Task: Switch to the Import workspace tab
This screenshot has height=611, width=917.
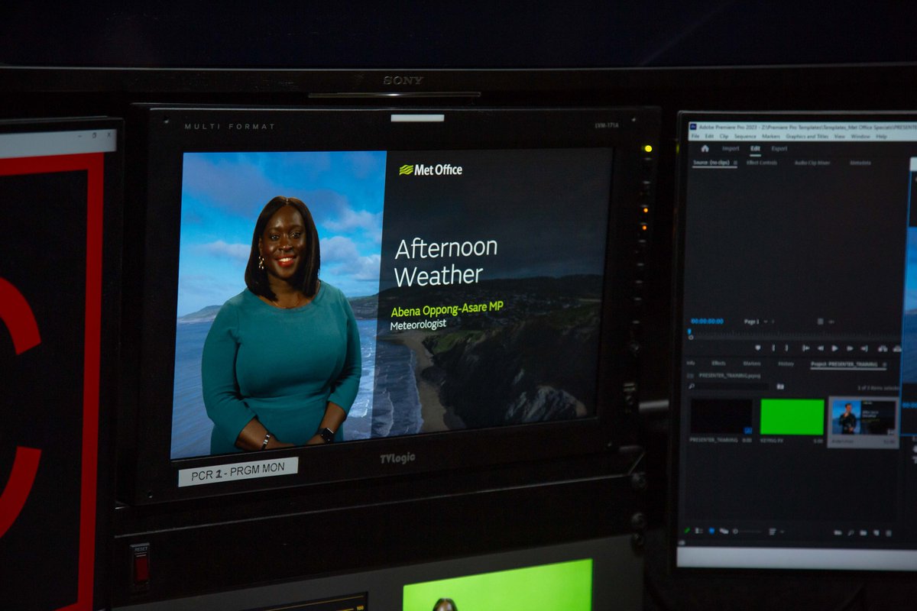Action: (x=731, y=148)
